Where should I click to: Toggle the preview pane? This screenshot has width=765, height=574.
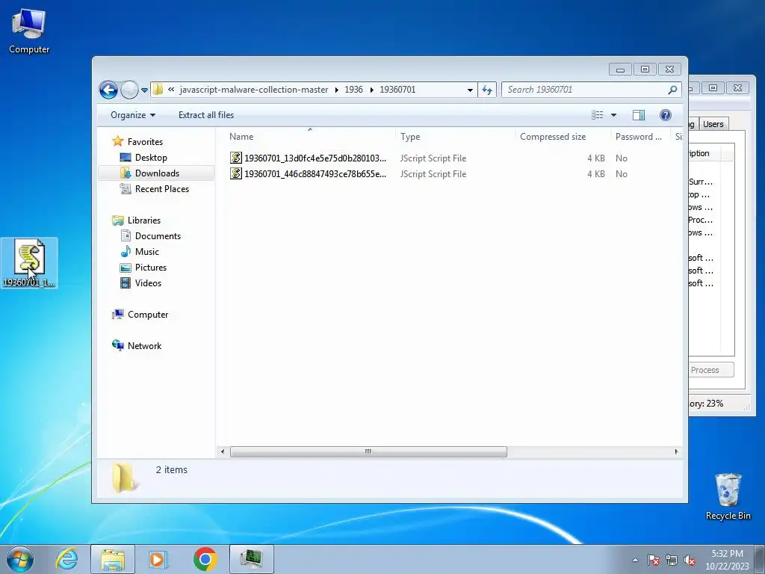[x=638, y=115]
